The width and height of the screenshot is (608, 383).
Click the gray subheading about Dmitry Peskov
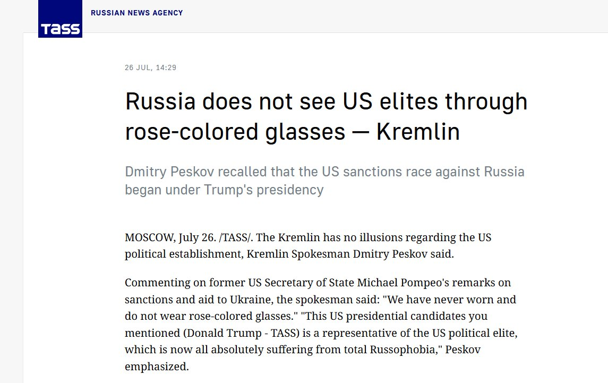324,181
